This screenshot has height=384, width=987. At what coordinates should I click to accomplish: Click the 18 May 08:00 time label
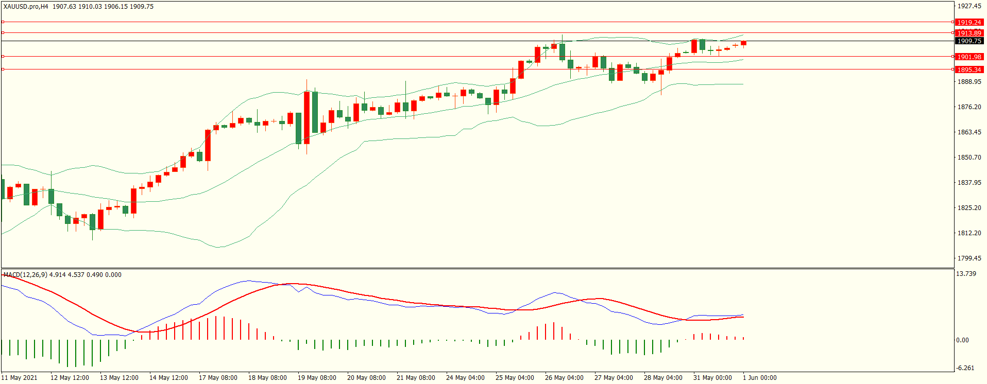[267, 378]
